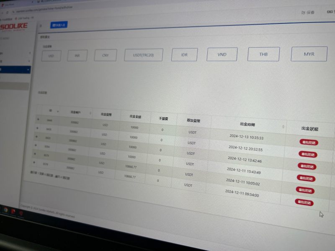Viewport: 335px width, 251px height.
Task: Expand the row dated 2024-12-13 10:35:33
Action: click(38, 119)
